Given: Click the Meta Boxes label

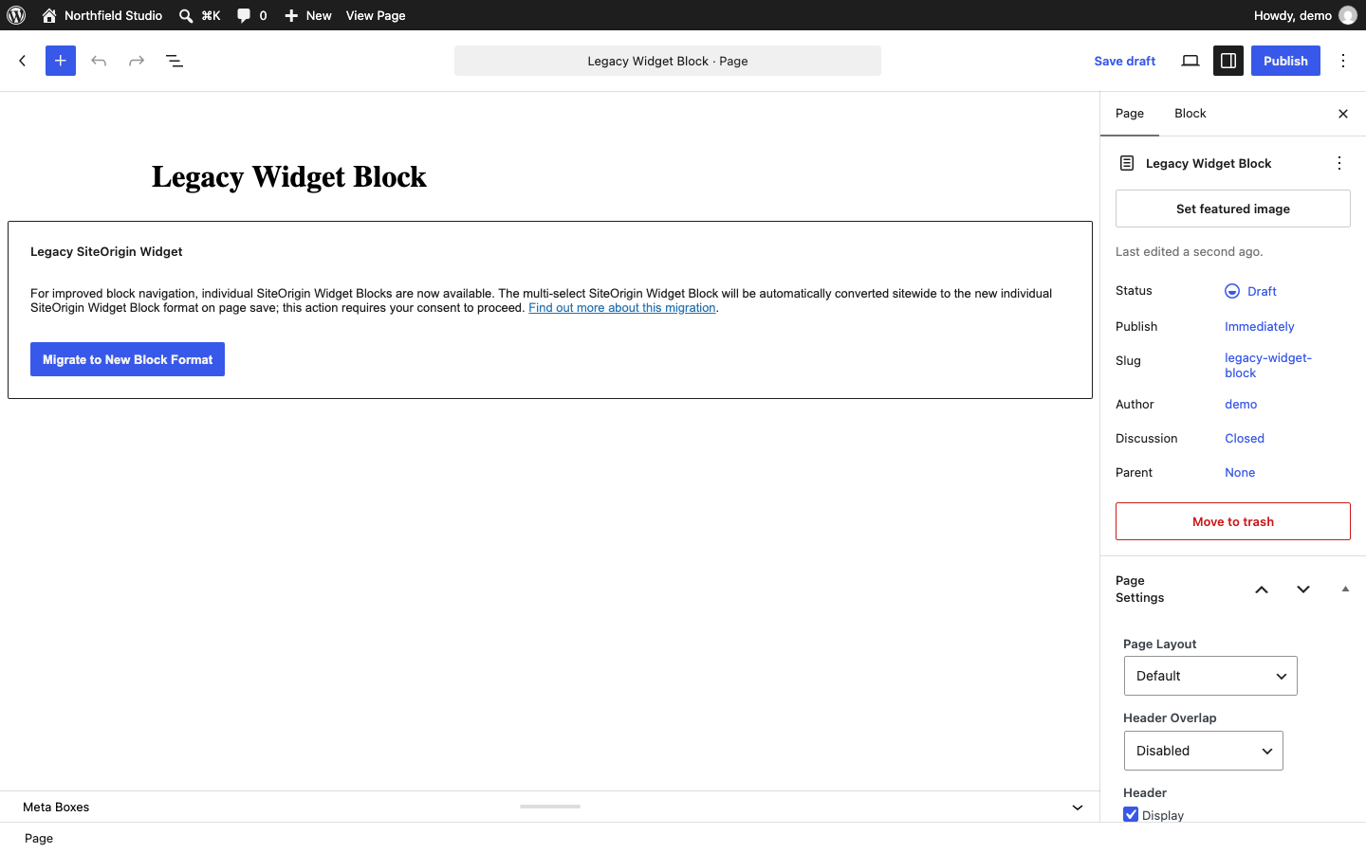Looking at the screenshot, I should point(56,808).
